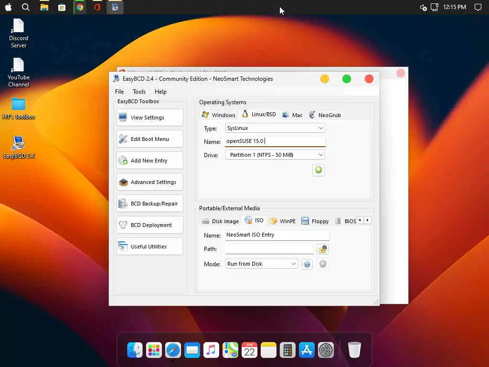
Task: Open the Discord Server desktop shortcut
Action: coord(19,33)
